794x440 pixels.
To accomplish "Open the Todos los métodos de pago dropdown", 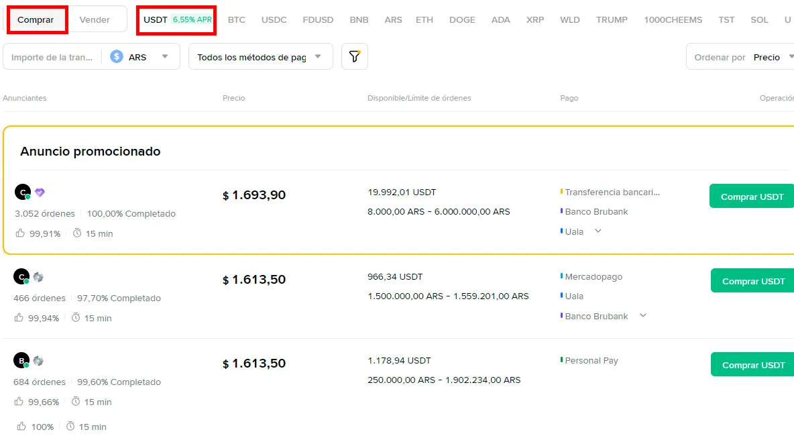I will (261, 57).
